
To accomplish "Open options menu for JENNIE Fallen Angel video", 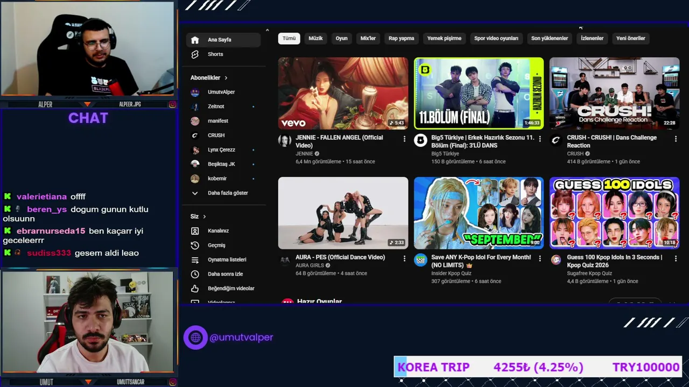I will tap(404, 139).
